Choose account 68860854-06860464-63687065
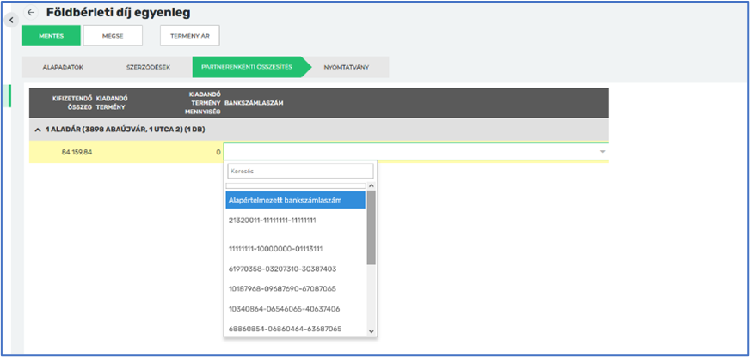 point(285,329)
